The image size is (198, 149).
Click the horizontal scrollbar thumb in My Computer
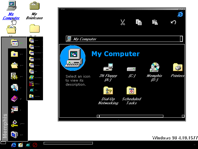point(131,116)
